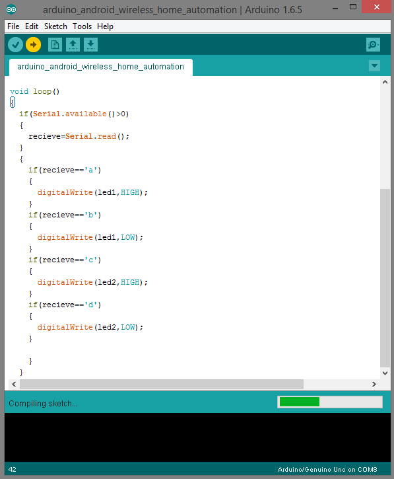Click the black console output area
394x479 pixels.
tap(197, 437)
